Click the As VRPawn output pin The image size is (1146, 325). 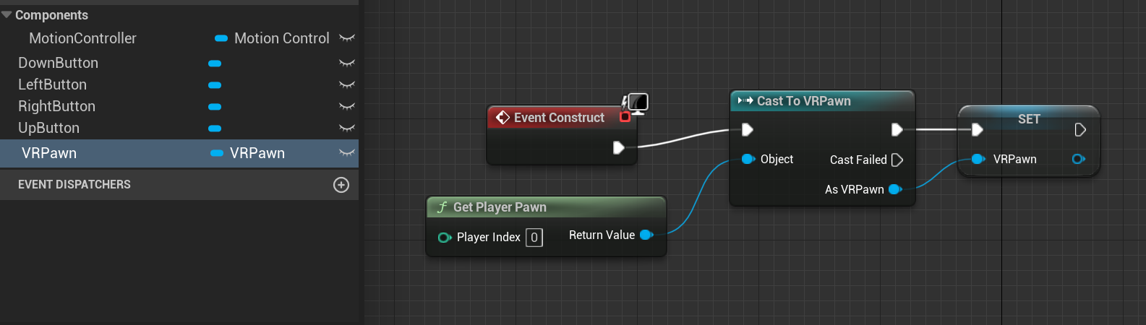pos(895,189)
